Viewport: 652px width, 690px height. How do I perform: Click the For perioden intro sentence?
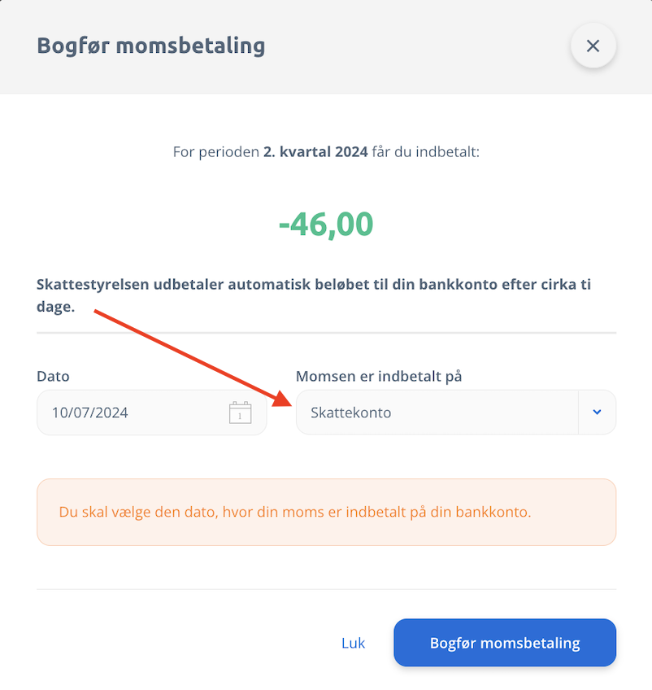[326, 152]
